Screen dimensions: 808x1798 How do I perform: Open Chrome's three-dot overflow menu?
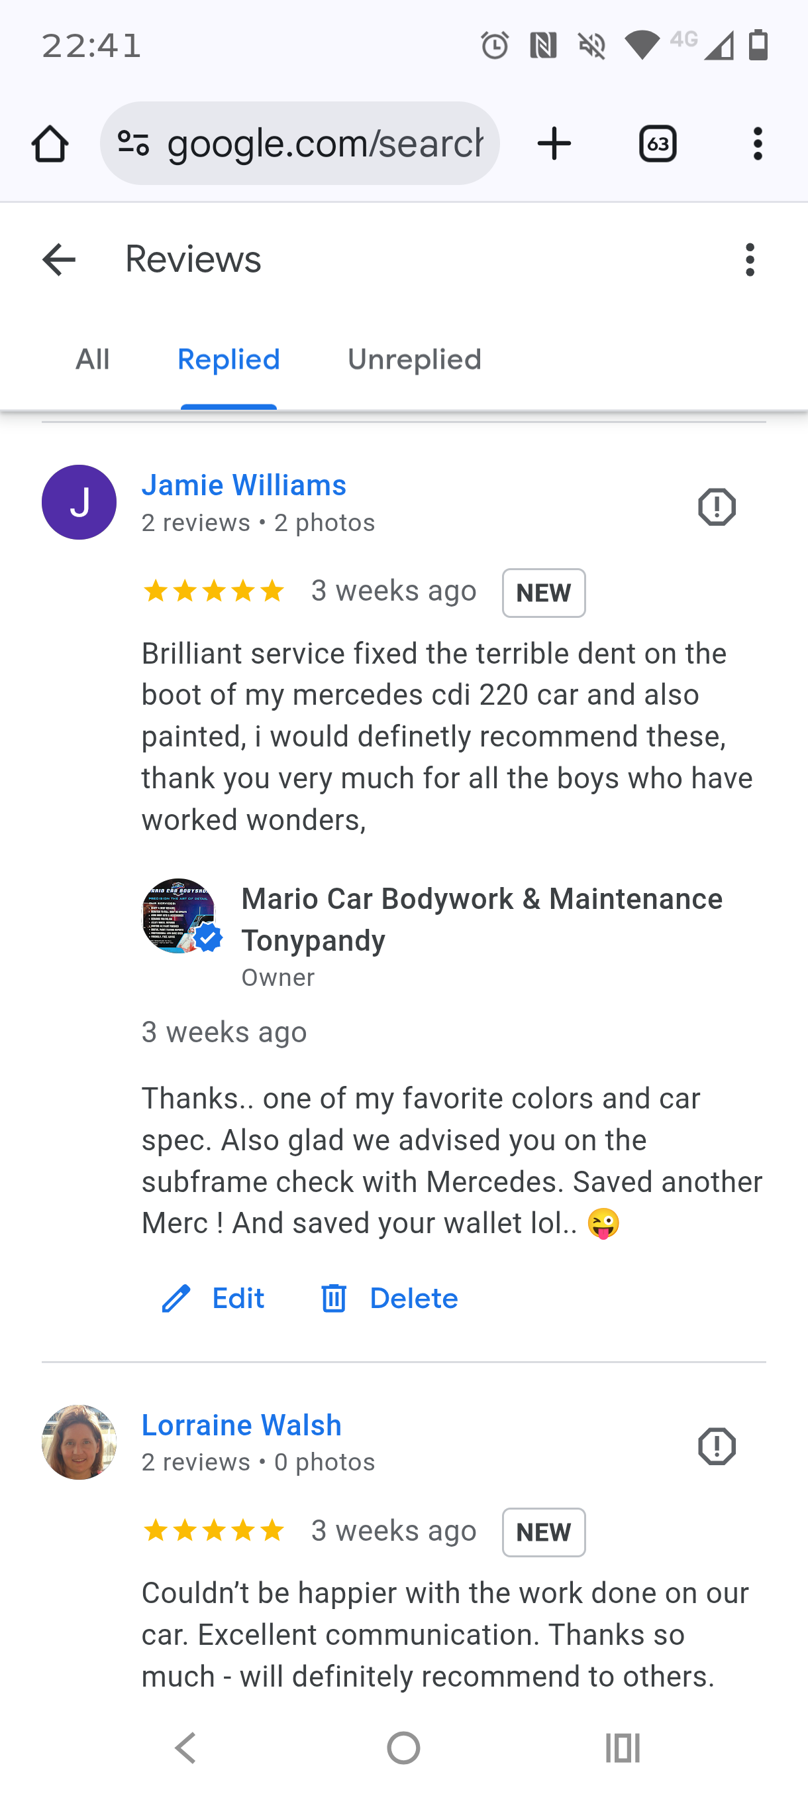click(757, 144)
